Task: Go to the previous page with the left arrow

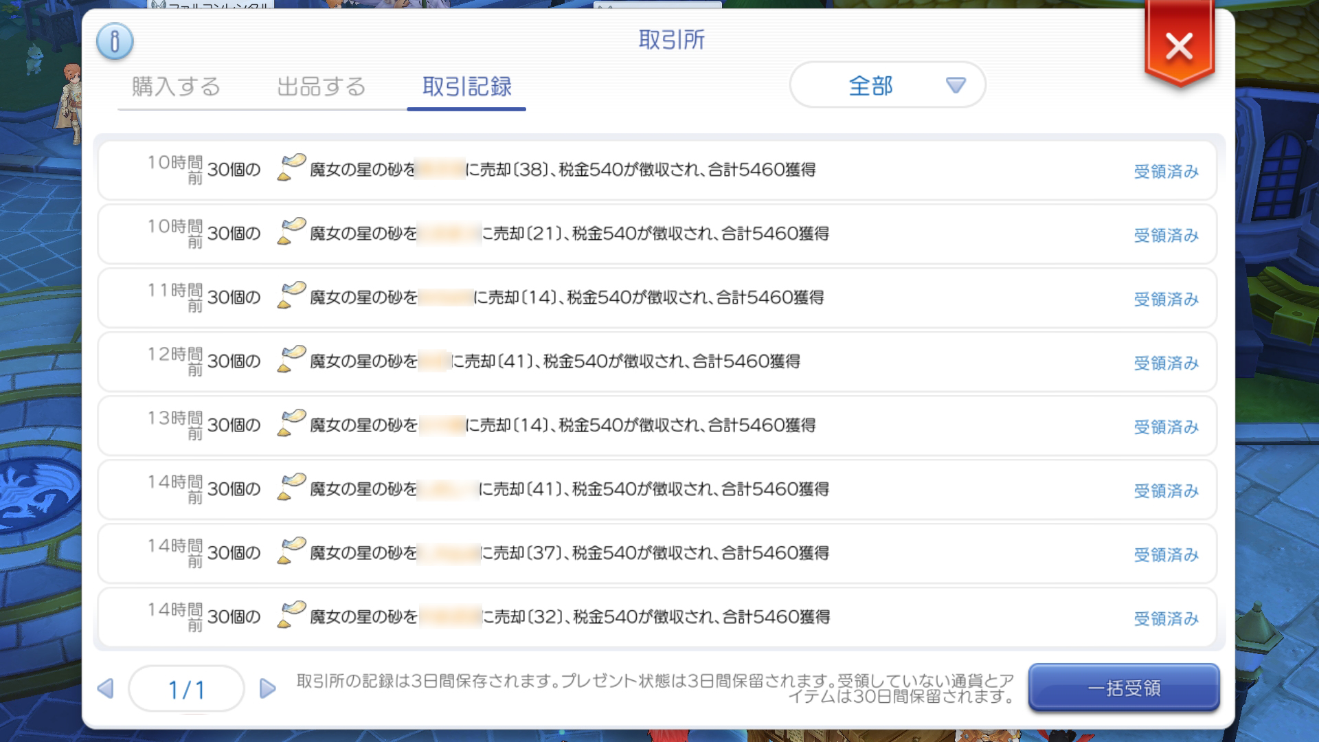Action: point(106,688)
